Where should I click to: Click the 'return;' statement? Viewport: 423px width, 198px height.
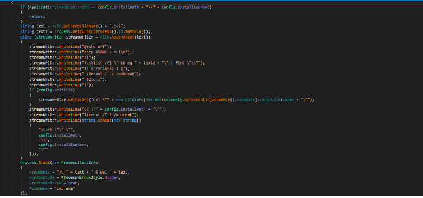37,17
